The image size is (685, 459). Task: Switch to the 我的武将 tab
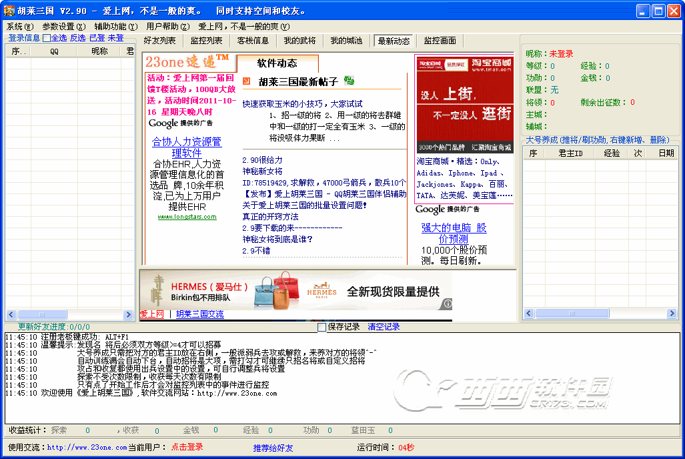pos(299,41)
